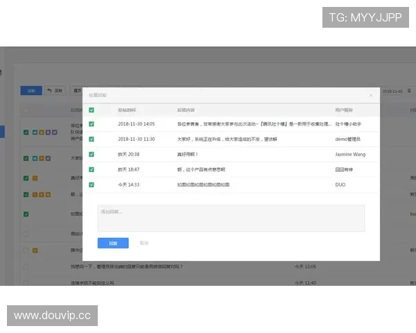Uncheck the background 真好用 row checkbox
The image size is (416, 333).
[x=26, y=178]
